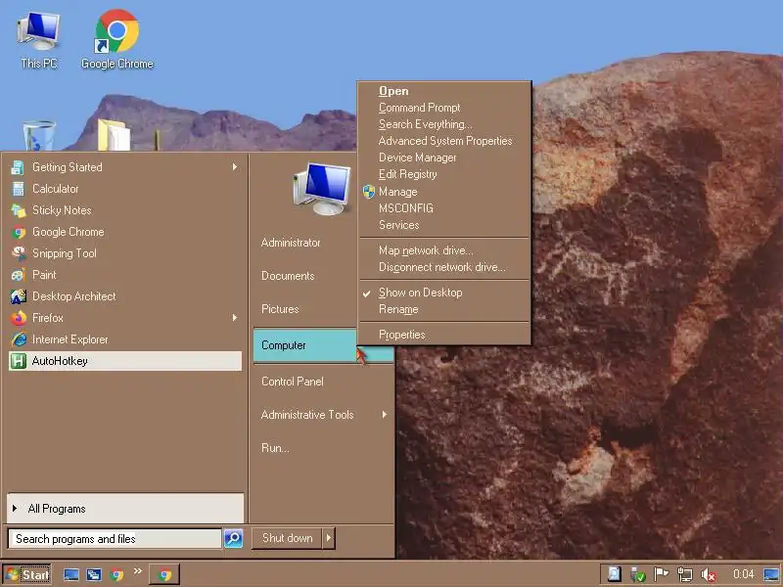The image size is (783, 587).
Task: Choose Edit Registry in the context menu
Action: [x=444, y=174]
